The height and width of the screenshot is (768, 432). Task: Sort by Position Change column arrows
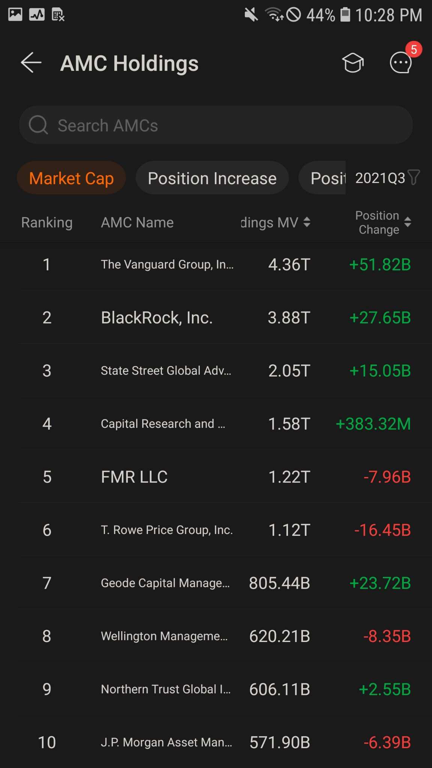[408, 222]
